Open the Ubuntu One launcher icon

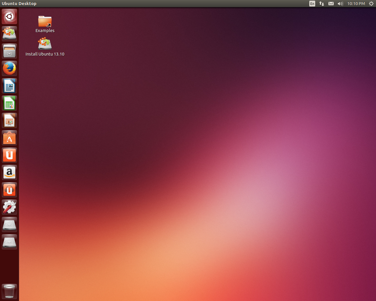pyautogui.click(x=9, y=155)
